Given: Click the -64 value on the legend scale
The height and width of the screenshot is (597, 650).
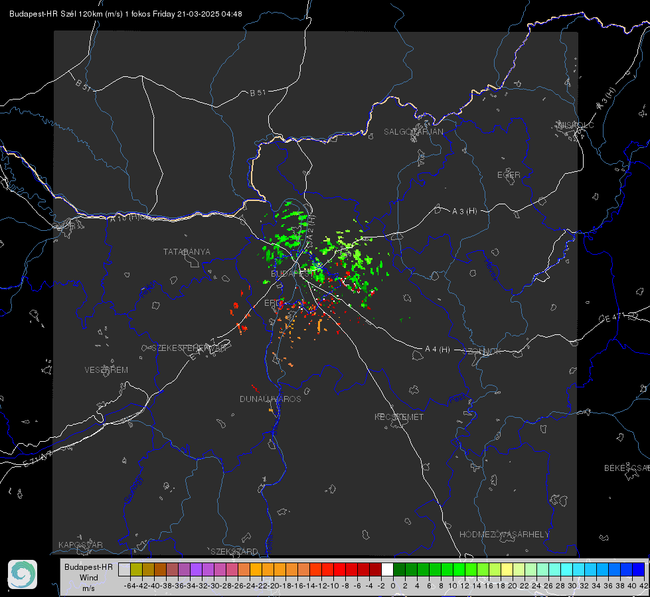Looking at the screenshot, I should [x=129, y=586].
